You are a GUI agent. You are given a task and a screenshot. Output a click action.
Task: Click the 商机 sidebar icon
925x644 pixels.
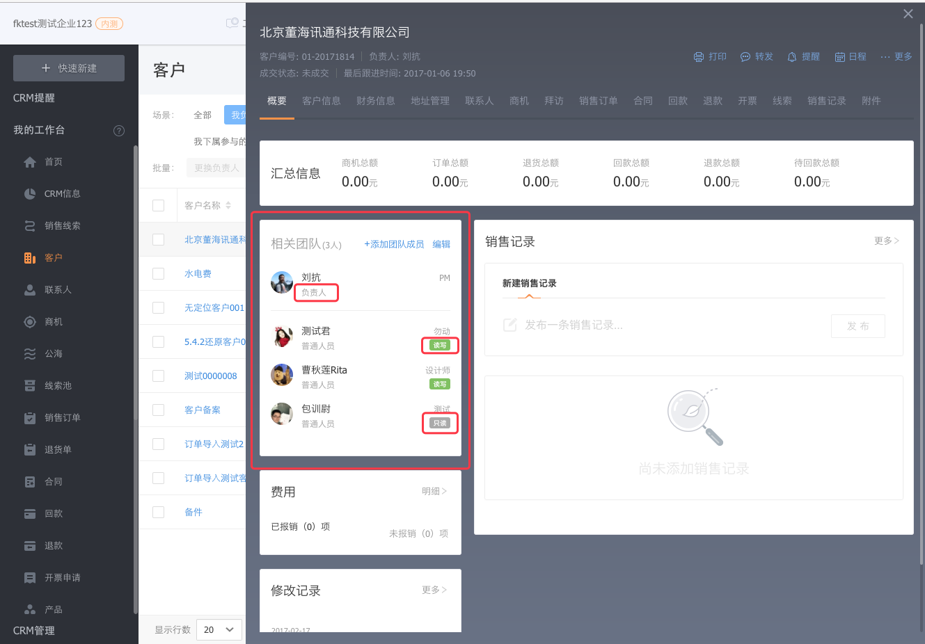tap(30, 322)
